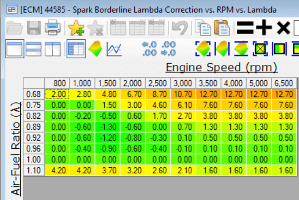Show 2D line graph icon

[x=114, y=49]
